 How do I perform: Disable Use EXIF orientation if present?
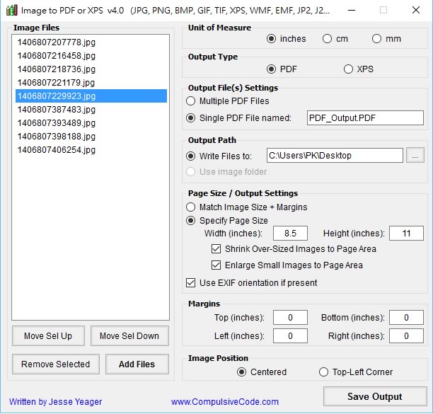[191, 283]
